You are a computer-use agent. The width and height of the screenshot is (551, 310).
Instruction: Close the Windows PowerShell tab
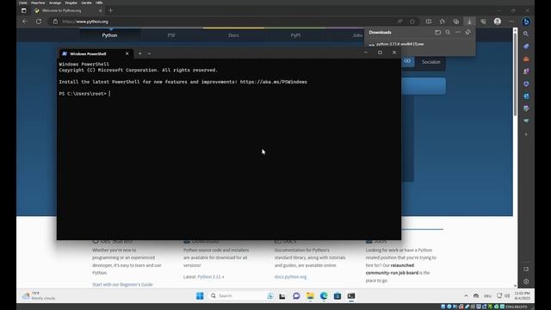coord(127,53)
